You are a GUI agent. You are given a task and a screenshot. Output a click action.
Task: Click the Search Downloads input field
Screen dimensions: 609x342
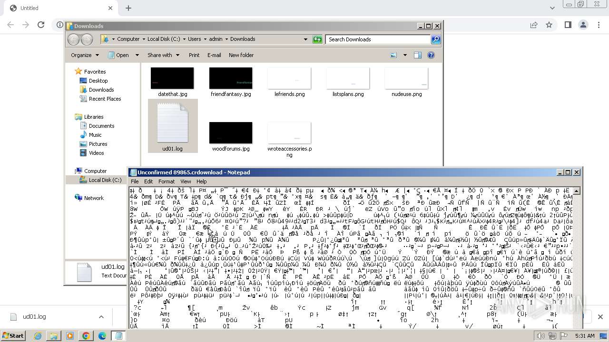[378, 39]
